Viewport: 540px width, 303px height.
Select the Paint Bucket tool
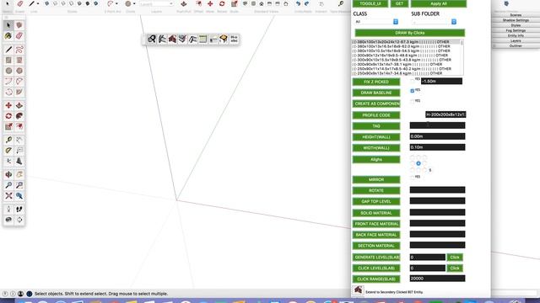coord(8,35)
